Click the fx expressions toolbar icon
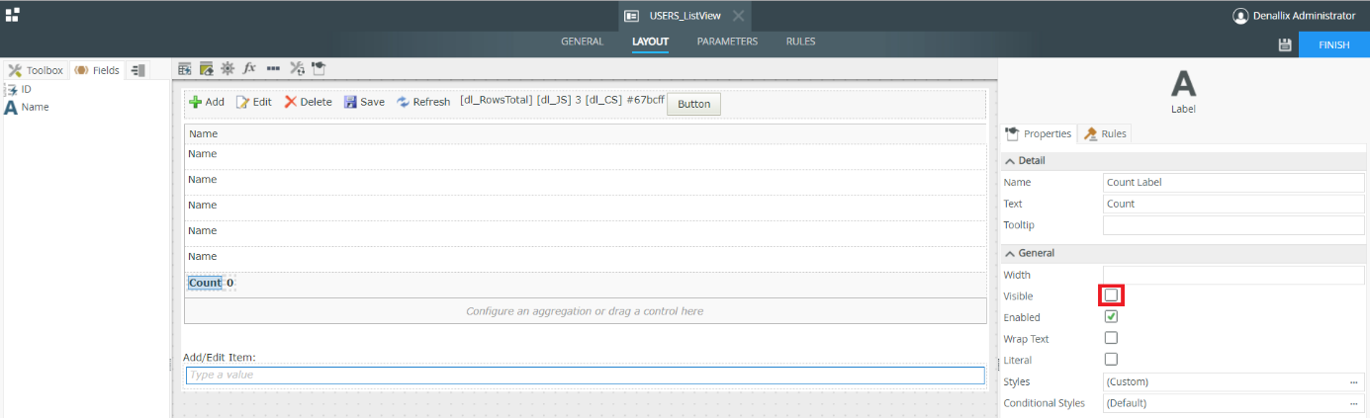 coord(250,68)
